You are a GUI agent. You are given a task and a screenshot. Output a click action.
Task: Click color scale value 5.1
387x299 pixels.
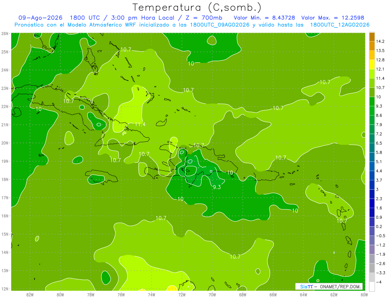coord(380,162)
